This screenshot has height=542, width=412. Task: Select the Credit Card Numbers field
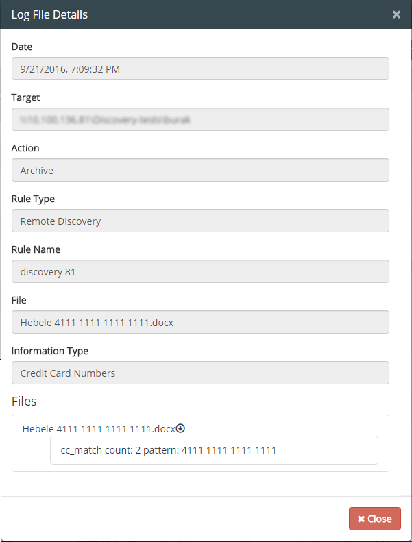point(200,373)
